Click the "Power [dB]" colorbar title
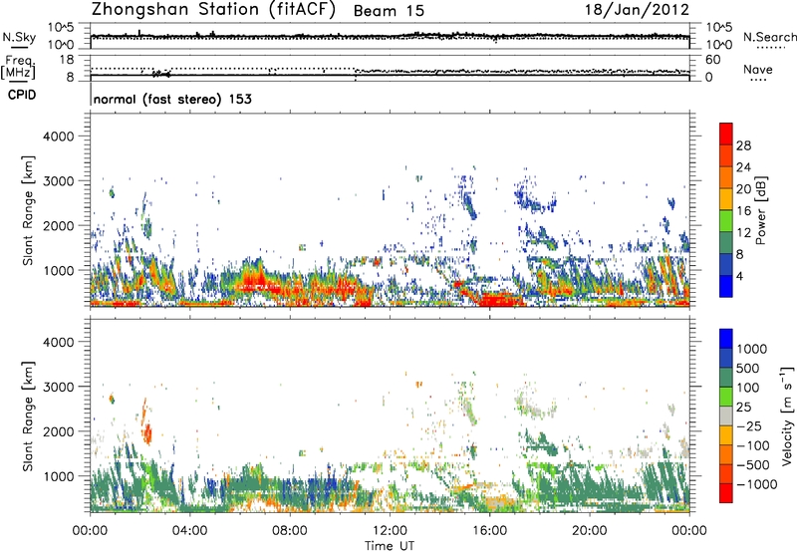The height and width of the screenshot is (552, 797). [760, 210]
